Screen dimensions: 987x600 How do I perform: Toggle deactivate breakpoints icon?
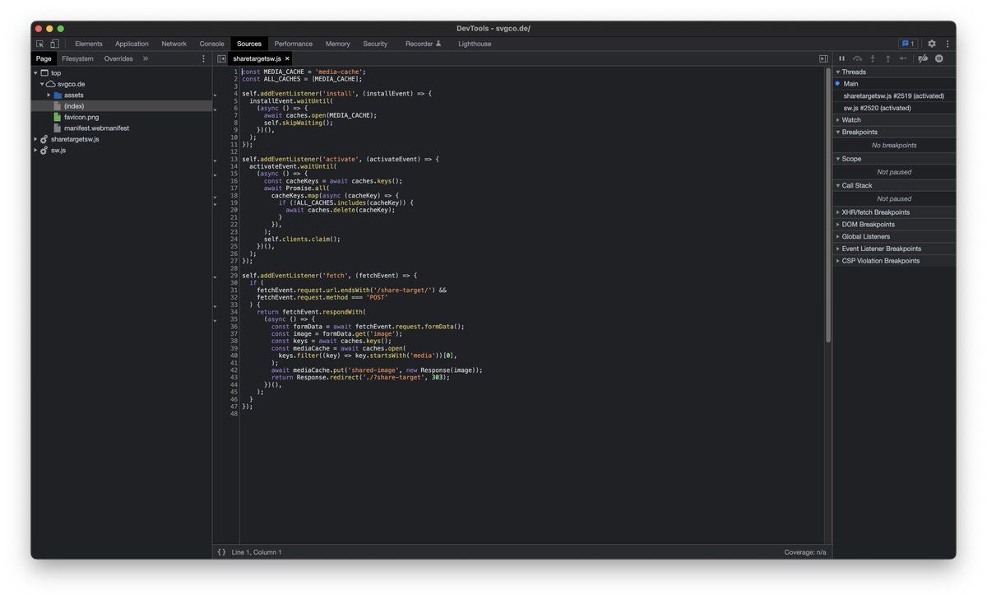923,58
